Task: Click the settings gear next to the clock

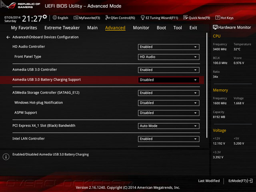Action: (x=45, y=17)
